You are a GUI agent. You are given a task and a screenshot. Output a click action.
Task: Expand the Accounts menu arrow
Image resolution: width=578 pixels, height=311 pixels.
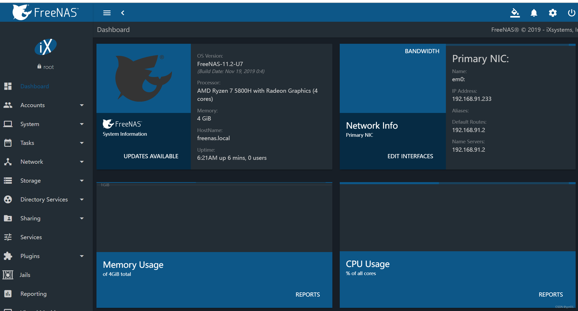(82, 105)
